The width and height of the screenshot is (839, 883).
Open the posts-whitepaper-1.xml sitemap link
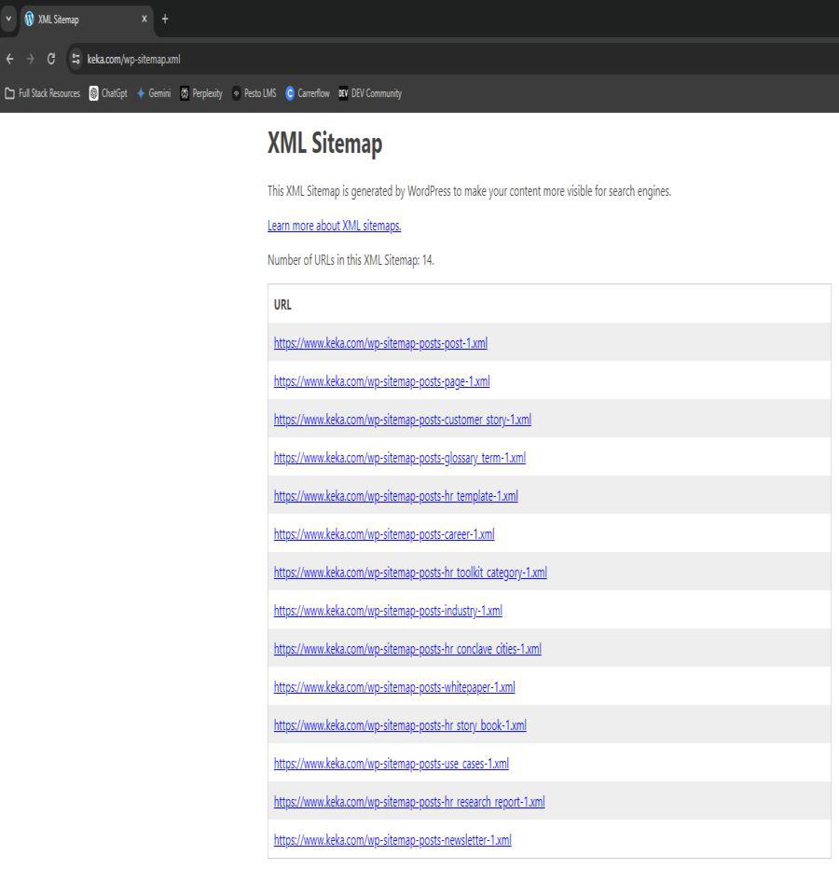tap(394, 687)
